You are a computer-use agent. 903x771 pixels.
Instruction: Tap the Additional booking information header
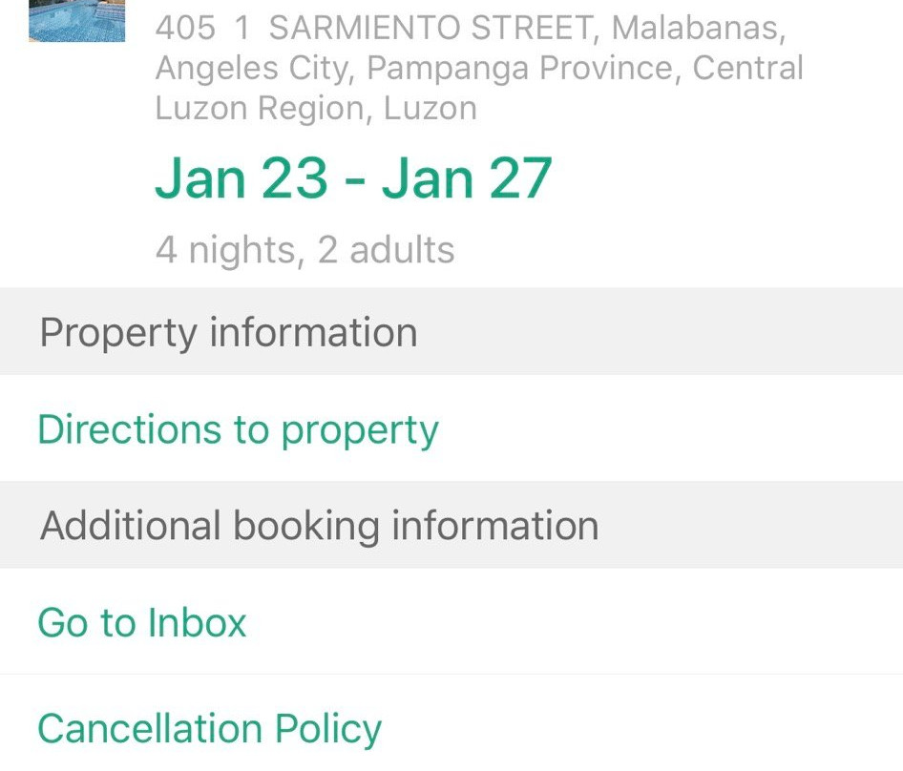point(319,526)
